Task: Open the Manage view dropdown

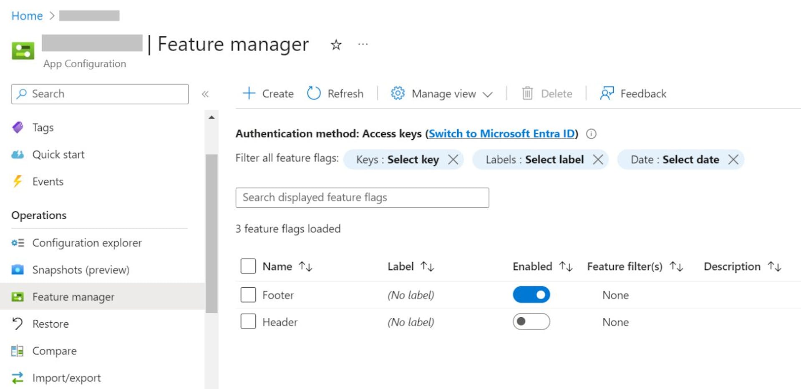Action: (x=443, y=93)
